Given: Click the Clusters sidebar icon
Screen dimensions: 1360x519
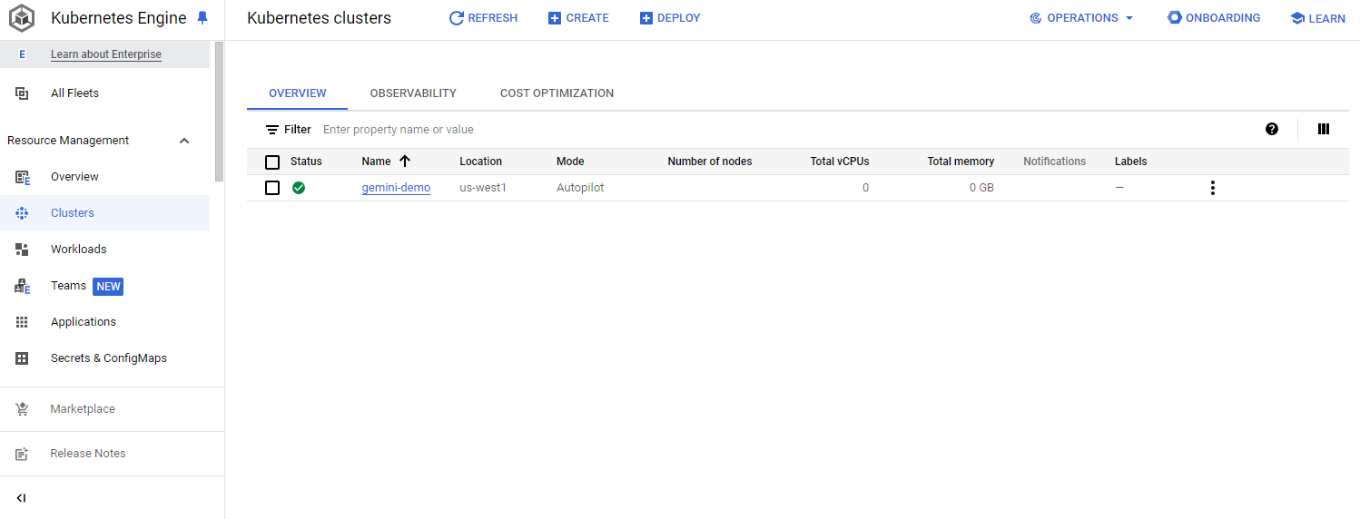Looking at the screenshot, I should (x=22, y=213).
